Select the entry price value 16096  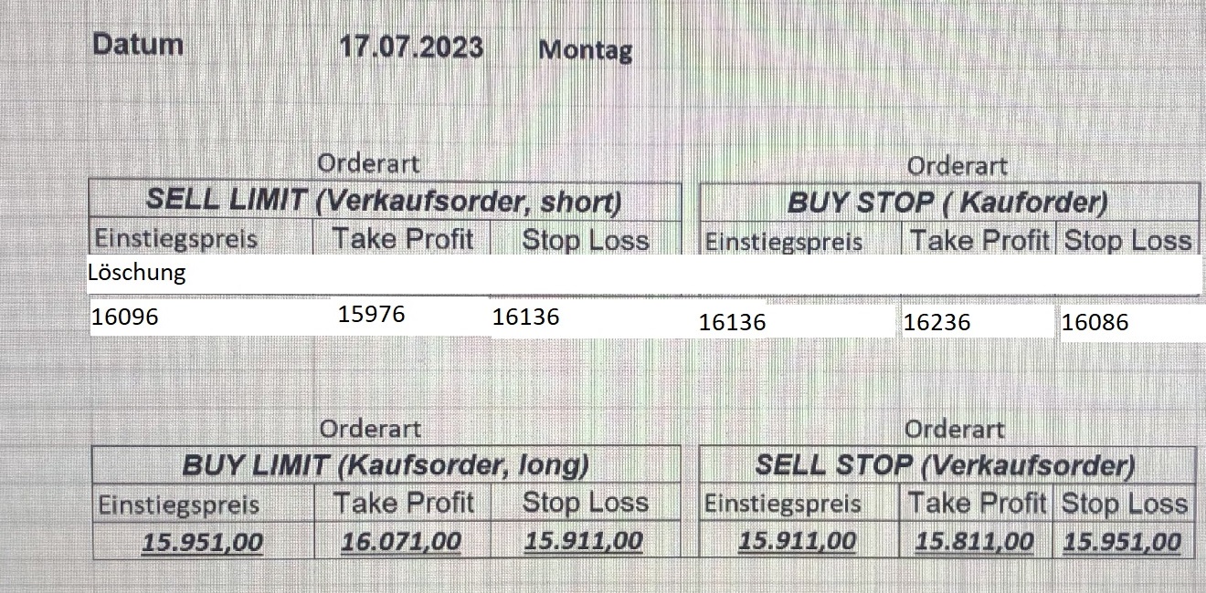[125, 317]
